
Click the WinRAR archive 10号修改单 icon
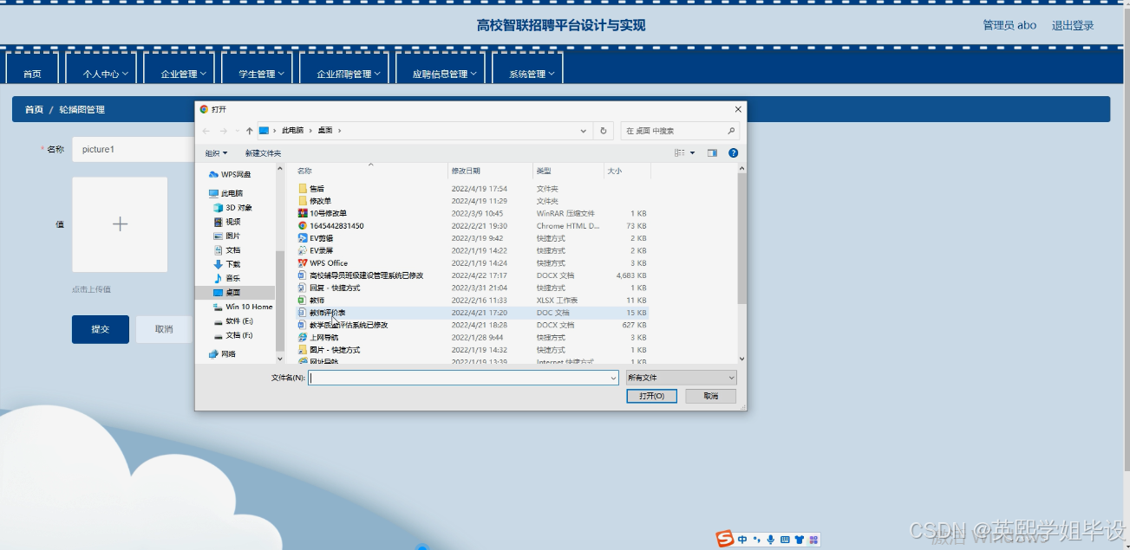click(x=303, y=213)
